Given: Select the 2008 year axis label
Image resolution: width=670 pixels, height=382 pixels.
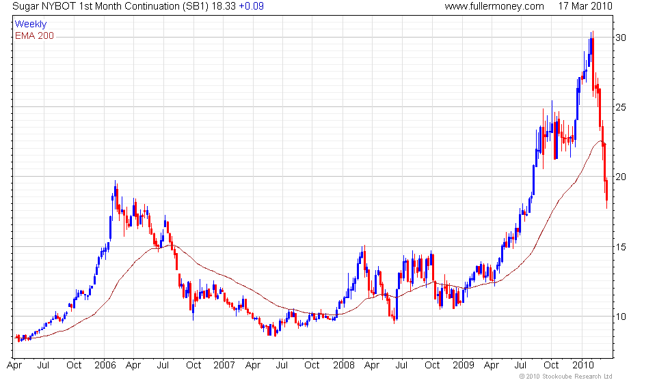Looking at the screenshot, I should tap(344, 365).
